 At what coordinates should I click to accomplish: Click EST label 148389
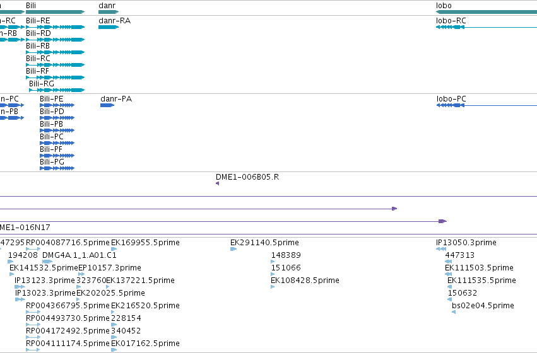pos(286,255)
